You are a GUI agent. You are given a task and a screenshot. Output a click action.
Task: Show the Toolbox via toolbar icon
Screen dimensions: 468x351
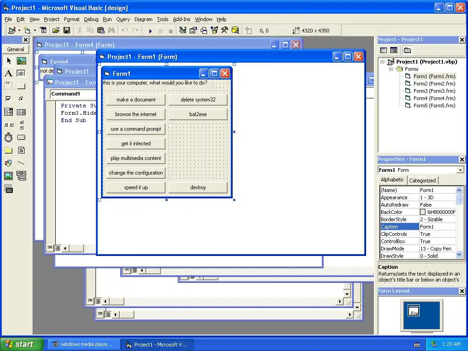pyautogui.click(x=225, y=30)
